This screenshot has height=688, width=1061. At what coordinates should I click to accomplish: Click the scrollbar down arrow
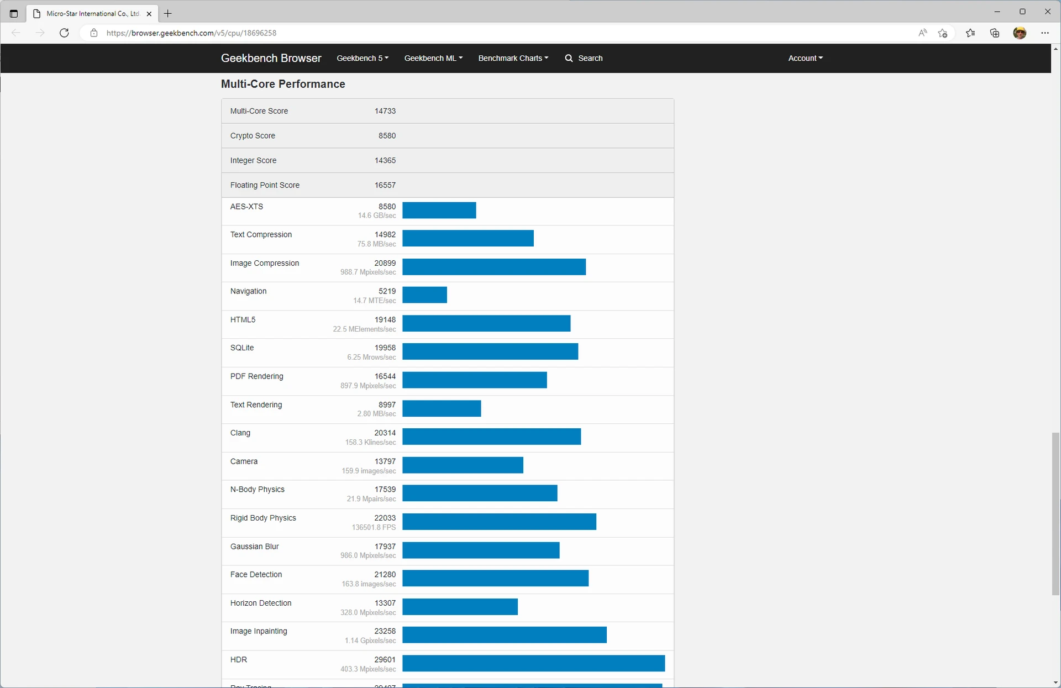tap(1055, 683)
